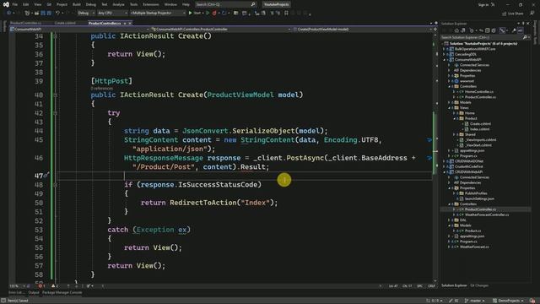The height and width of the screenshot is (304, 540).
Task: Select Index.cshtml in Solution Explorer
Action: pos(480,129)
